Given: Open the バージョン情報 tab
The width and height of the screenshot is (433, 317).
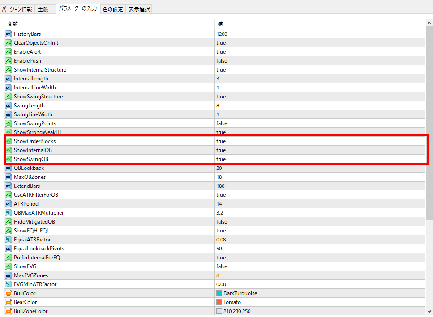Looking at the screenshot, I should click(x=17, y=9).
